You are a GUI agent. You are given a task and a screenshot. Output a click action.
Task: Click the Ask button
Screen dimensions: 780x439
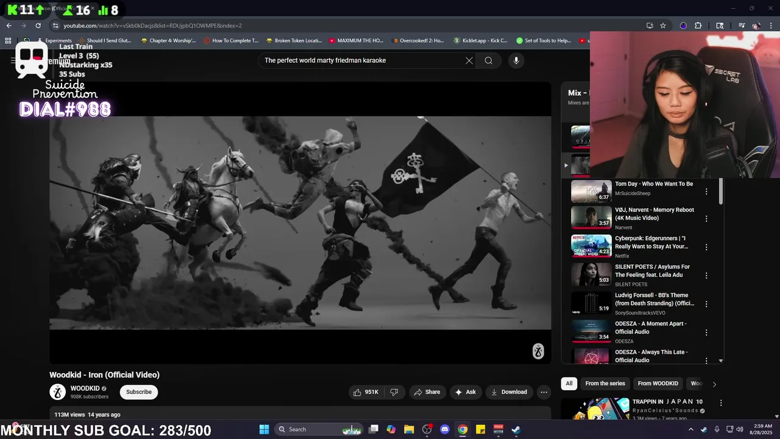[x=465, y=392]
